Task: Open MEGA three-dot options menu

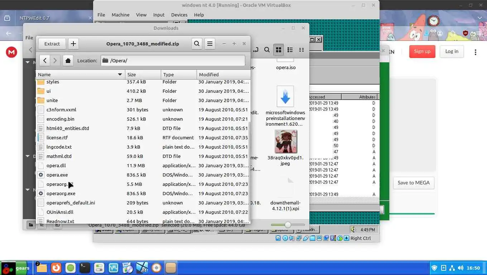Action: pyautogui.click(x=475, y=52)
